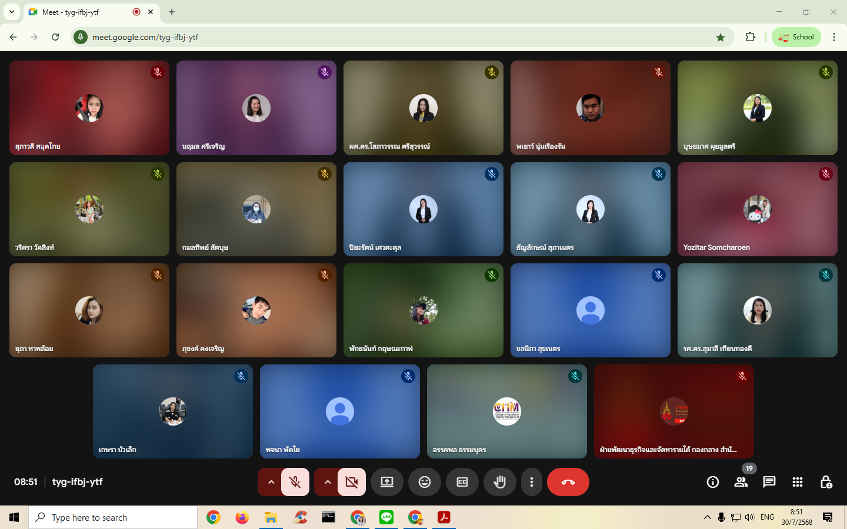Image resolution: width=847 pixels, height=529 pixels.
Task: Unmute the microphone
Action: tap(295, 482)
